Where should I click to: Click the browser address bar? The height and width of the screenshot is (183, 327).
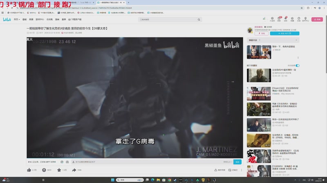pos(159,8)
